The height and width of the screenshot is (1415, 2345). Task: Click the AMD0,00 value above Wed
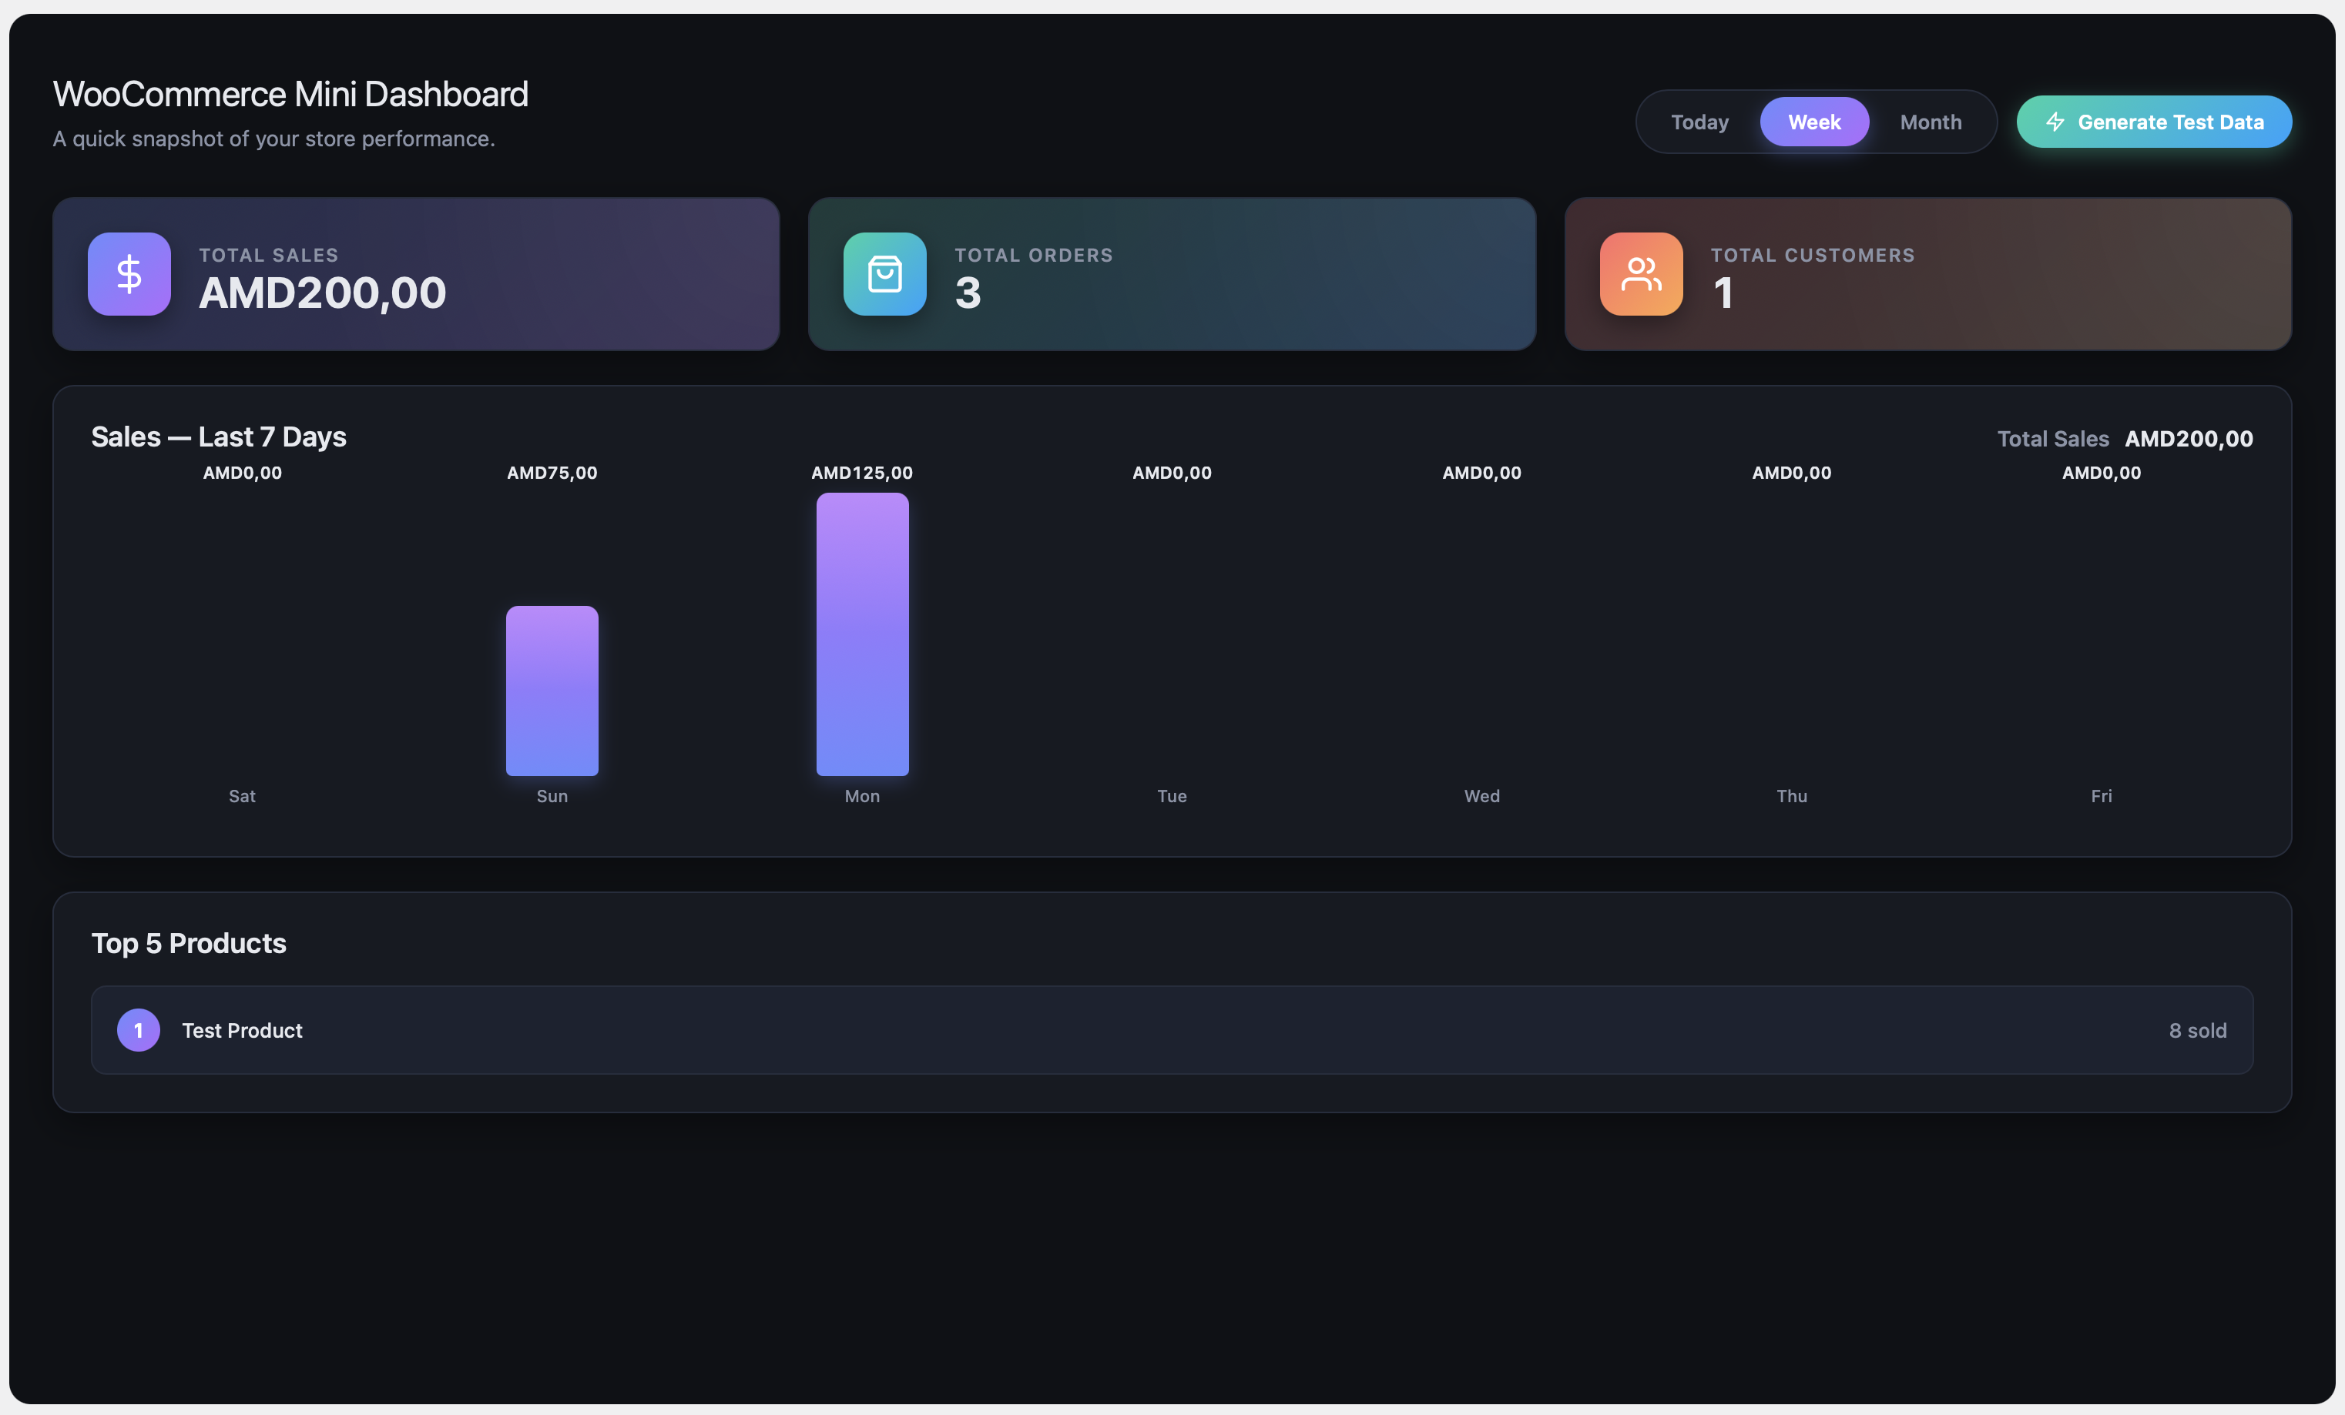(1482, 473)
